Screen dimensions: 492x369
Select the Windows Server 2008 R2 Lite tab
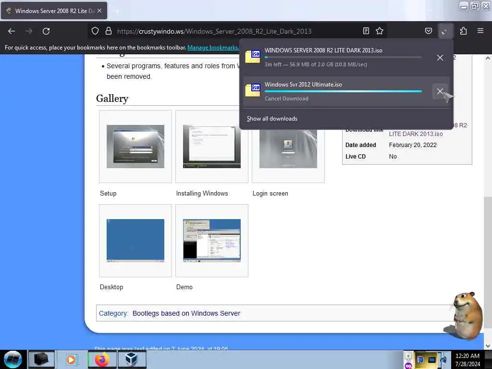[54, 11]
